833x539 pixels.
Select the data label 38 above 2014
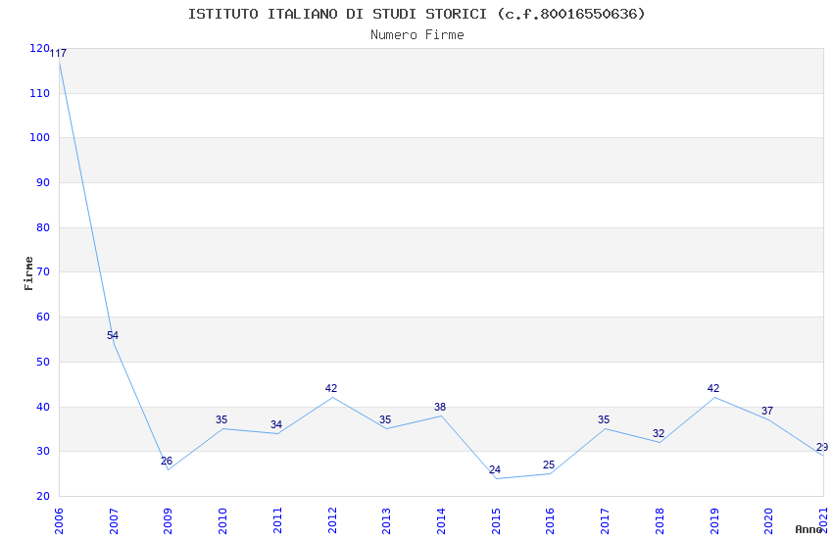[440, 408]
